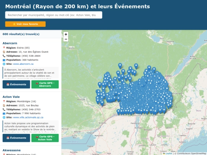The image size is (207, 155).
Task: Click Acton Vale '7 996 habitants' population value
Action: [31, 113]
